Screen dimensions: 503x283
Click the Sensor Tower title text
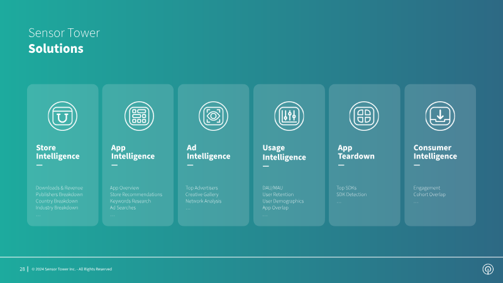(64, 33)
